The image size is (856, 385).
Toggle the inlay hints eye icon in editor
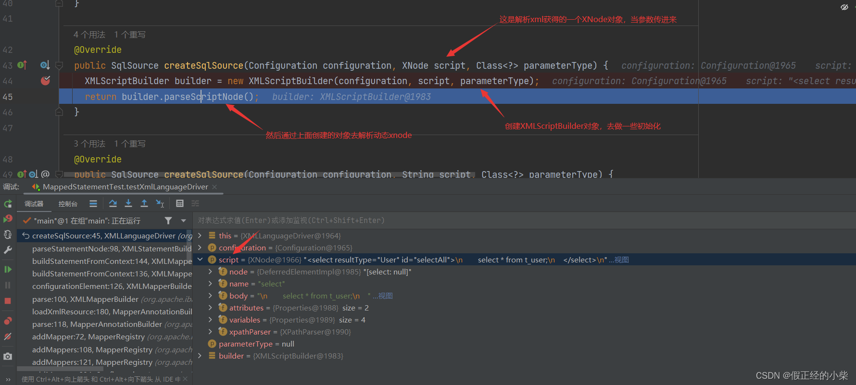point(844,7)
